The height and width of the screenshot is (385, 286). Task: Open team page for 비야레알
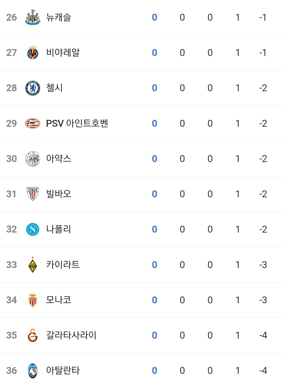click(63, 53)
